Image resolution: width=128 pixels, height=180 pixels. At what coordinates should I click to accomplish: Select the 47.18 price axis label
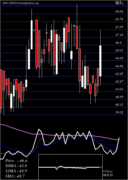[x=119, y=35]
